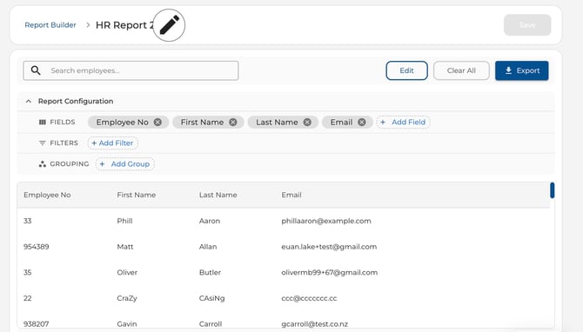Focus the Search employees input field
The height and width of the screenshot is (332, 583).
point(131,70)
